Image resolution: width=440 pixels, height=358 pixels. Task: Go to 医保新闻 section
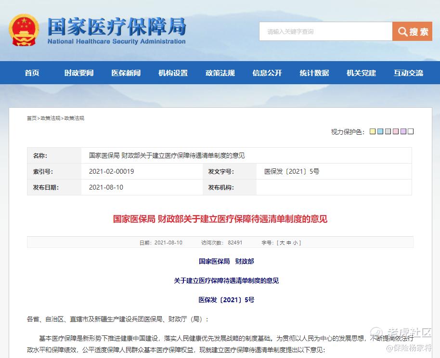pyautogui.click(x=126, y=73)
